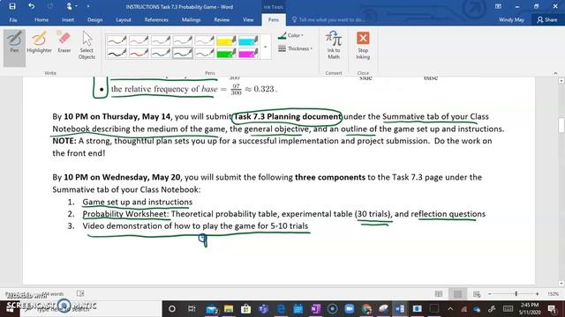Show hidden system tray icons
This screenshot has width=565, height=317.
pos(450,309)
